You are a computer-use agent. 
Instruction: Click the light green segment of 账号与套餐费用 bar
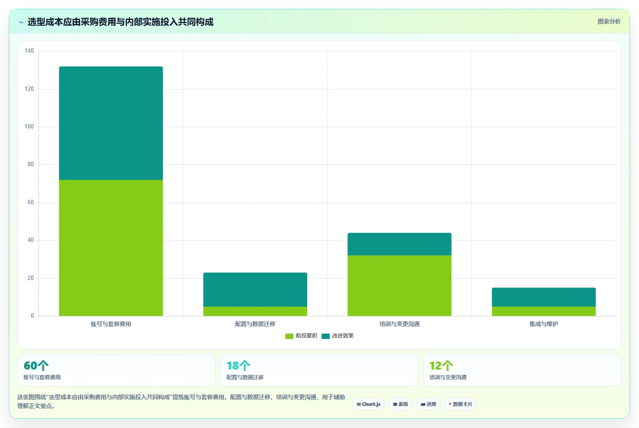[x=111, y=248]
